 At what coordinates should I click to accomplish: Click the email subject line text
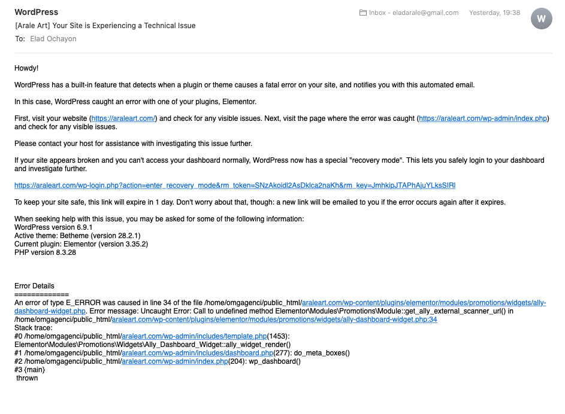[x=105, y=26]
